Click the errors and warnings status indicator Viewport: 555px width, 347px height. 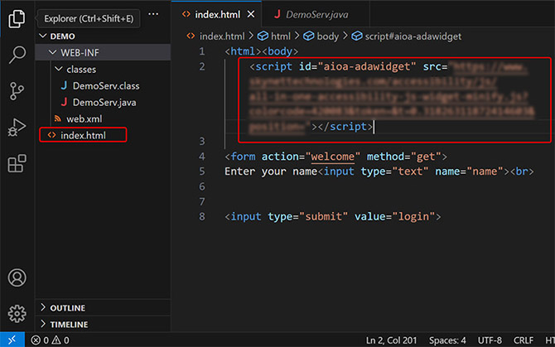50,340
